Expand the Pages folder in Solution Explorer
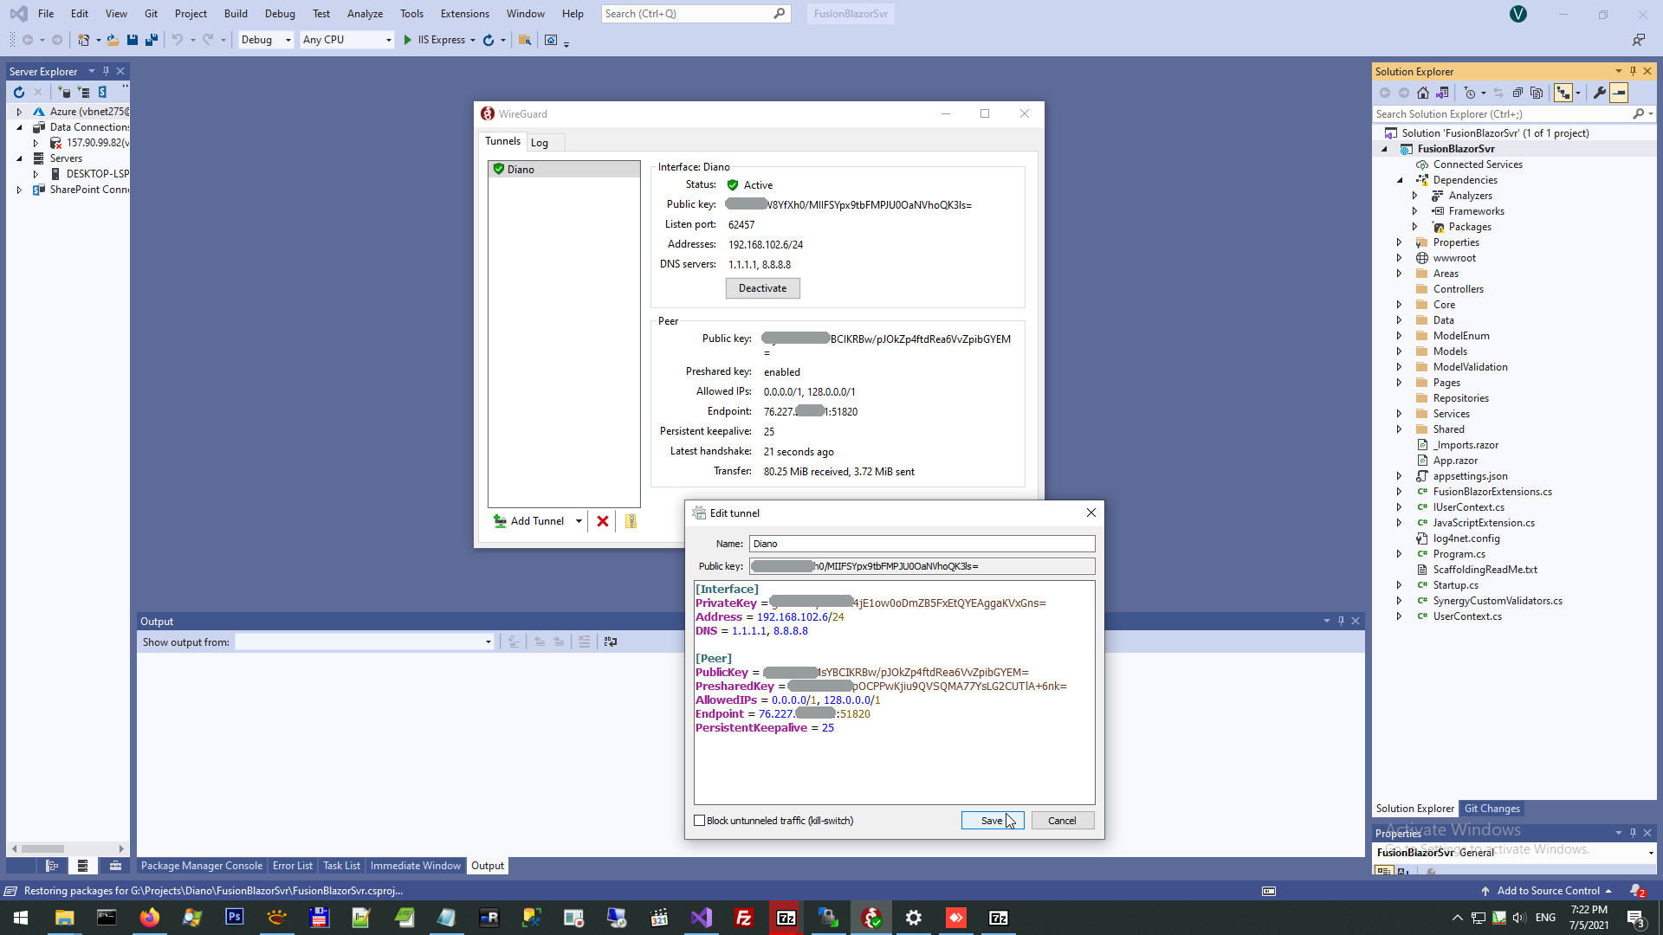This screenshot has width=1663, height=935. [1399, 383]
